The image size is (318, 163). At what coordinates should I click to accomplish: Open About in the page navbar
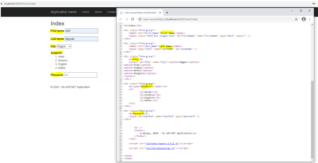tap(98, 12)
